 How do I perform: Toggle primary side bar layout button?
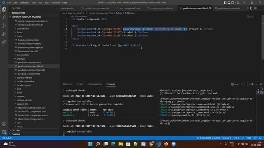[x=225, y=2]
